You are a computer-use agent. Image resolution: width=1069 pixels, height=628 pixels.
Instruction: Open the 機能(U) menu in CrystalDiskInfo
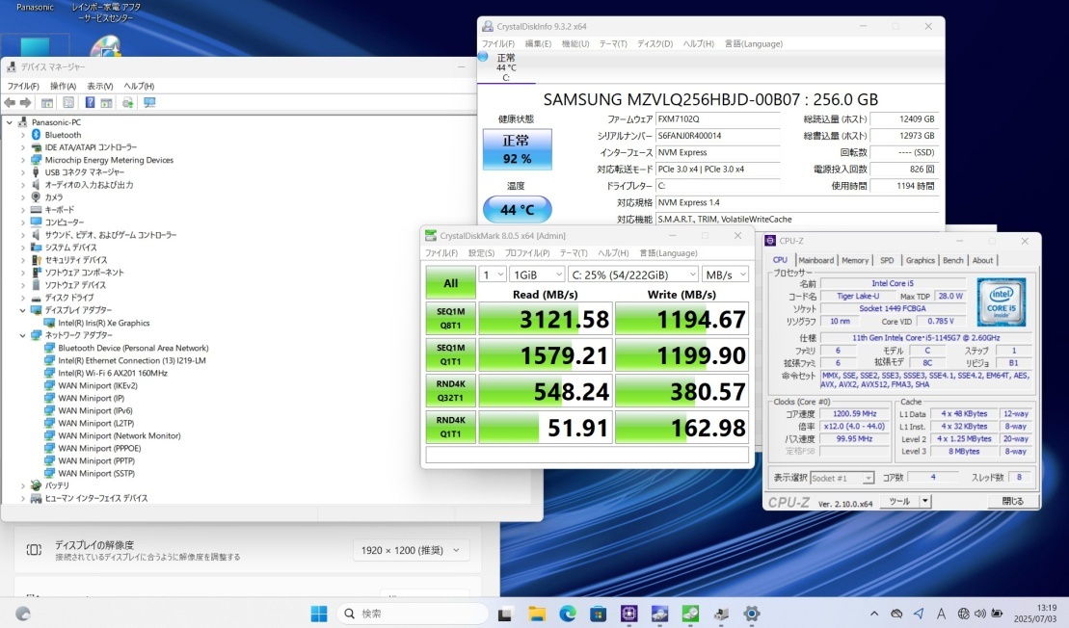coord(575,43)
